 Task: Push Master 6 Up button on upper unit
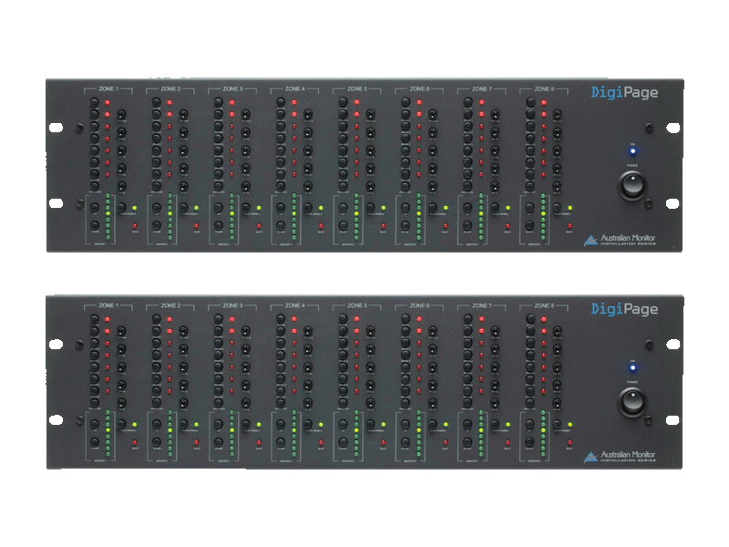(x=406, y=208)
